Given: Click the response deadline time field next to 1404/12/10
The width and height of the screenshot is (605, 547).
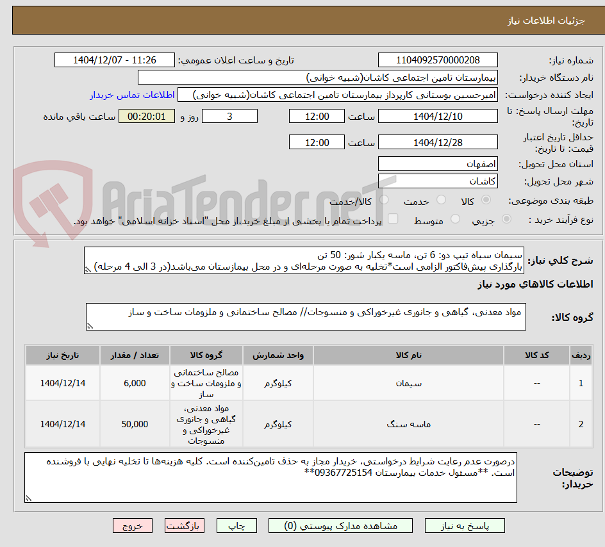Looking at the screenshot, I should [317, 116].
